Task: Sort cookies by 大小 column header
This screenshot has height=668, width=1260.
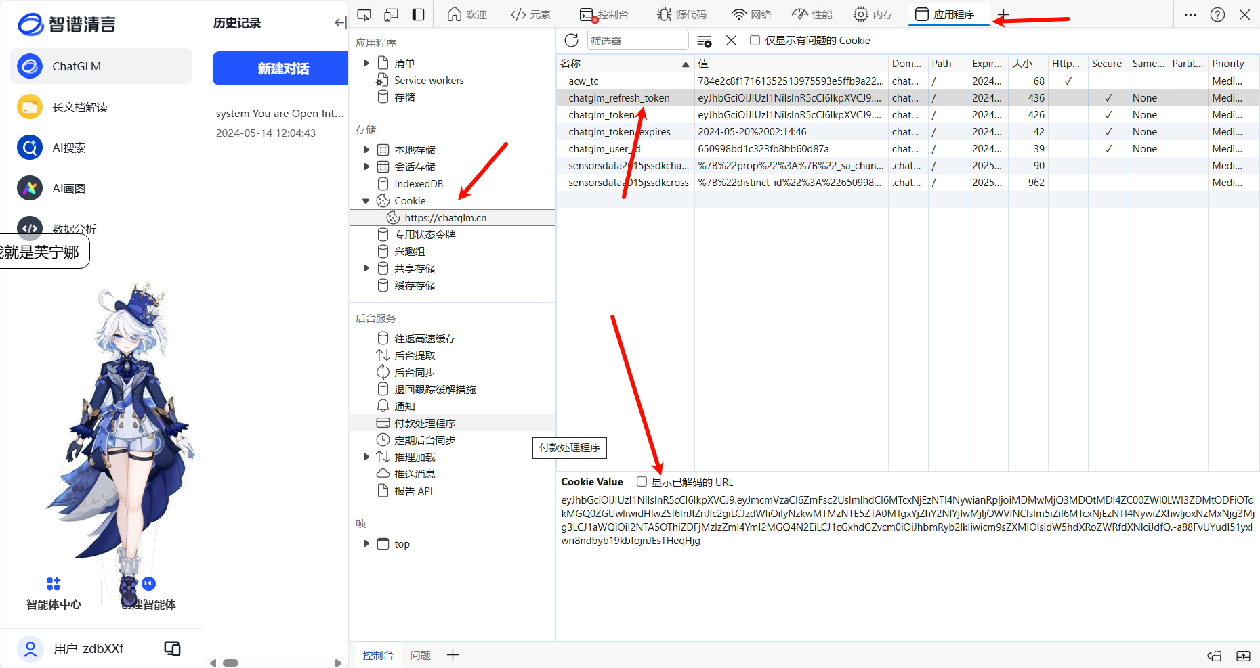Action: [1028, 64]
